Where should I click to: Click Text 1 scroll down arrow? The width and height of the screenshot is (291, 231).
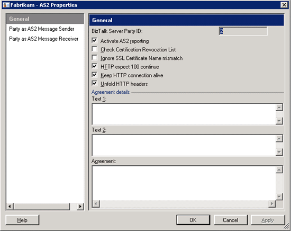point(279,121)
